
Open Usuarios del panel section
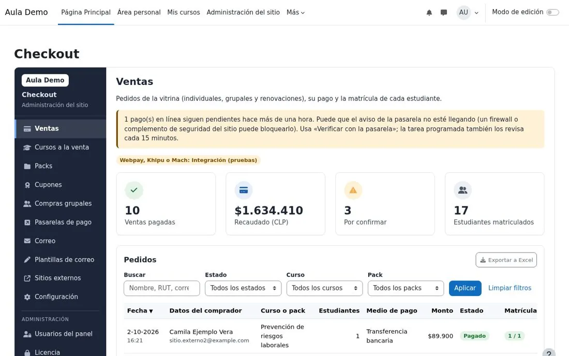[61, 334]
